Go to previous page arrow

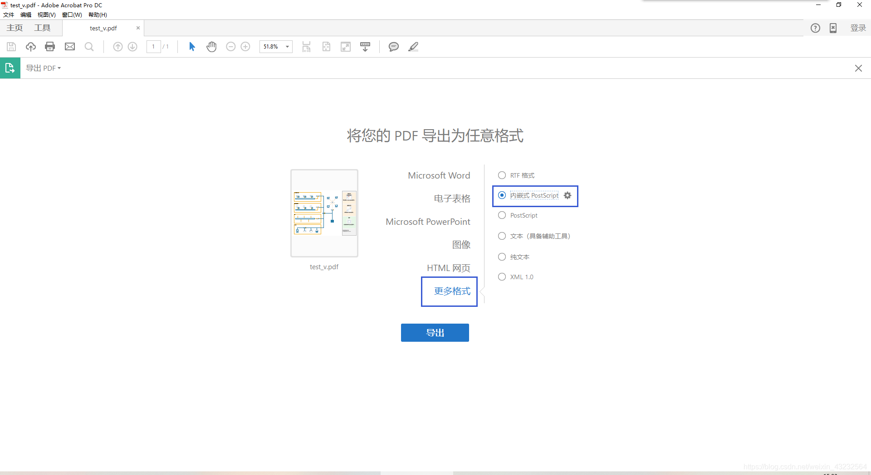pyautogui.click(x=118, y=47)
